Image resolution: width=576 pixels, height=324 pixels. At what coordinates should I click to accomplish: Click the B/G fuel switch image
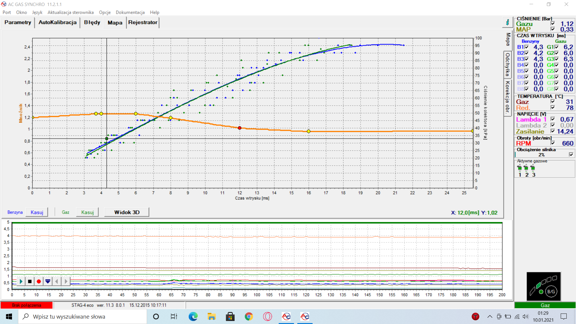[544, 286]
